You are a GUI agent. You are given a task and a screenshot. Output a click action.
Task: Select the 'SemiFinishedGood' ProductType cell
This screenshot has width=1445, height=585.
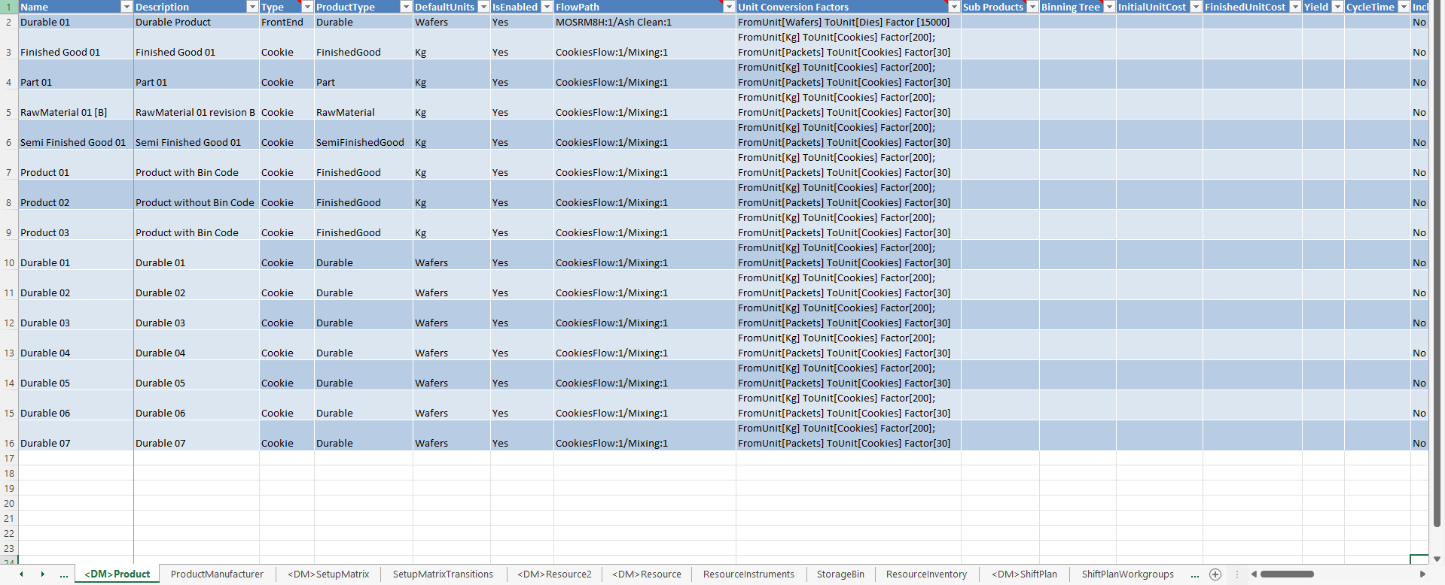pyautogui.click(x=364, y=135)
